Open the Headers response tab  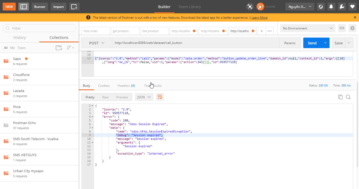tap(126, 85)
